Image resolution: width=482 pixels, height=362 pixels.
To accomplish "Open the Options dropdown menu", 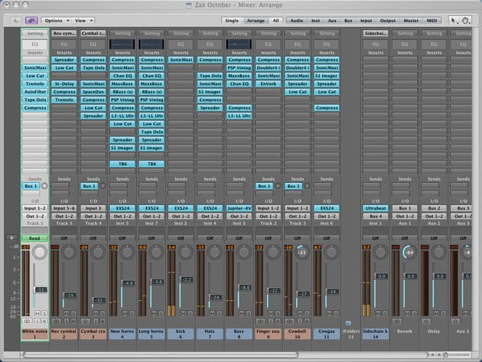I will [57, 21].
